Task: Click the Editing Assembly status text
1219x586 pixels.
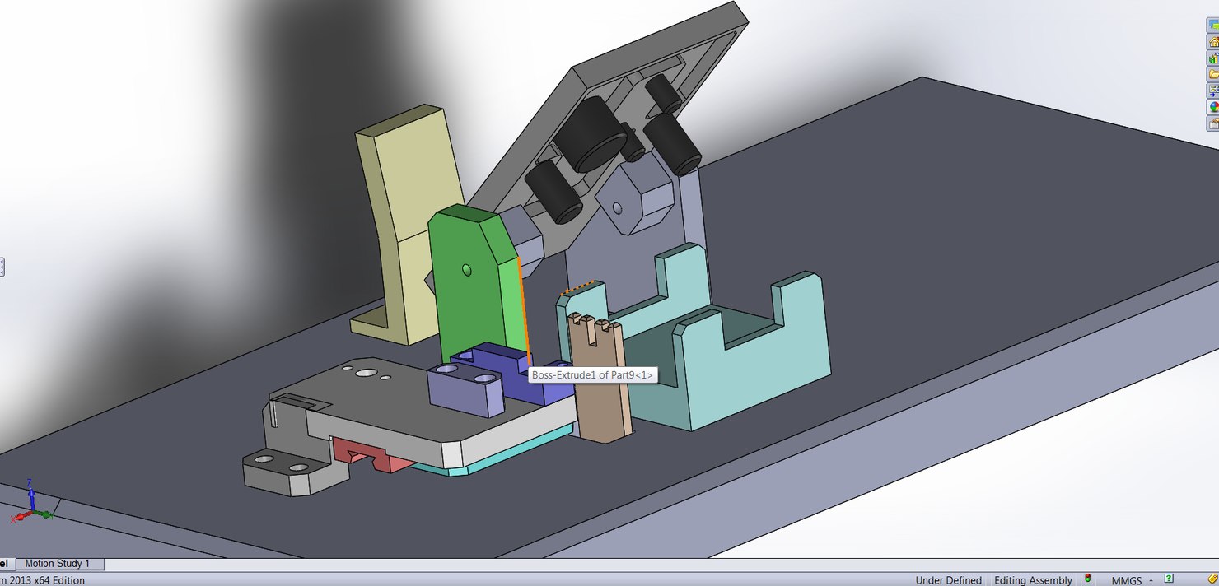Action: point(1033,579)
